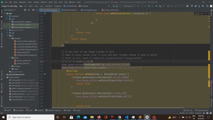This screenshot has width=213, height=120.
Task: Click Git update project arrow icon
Action: 172,6
